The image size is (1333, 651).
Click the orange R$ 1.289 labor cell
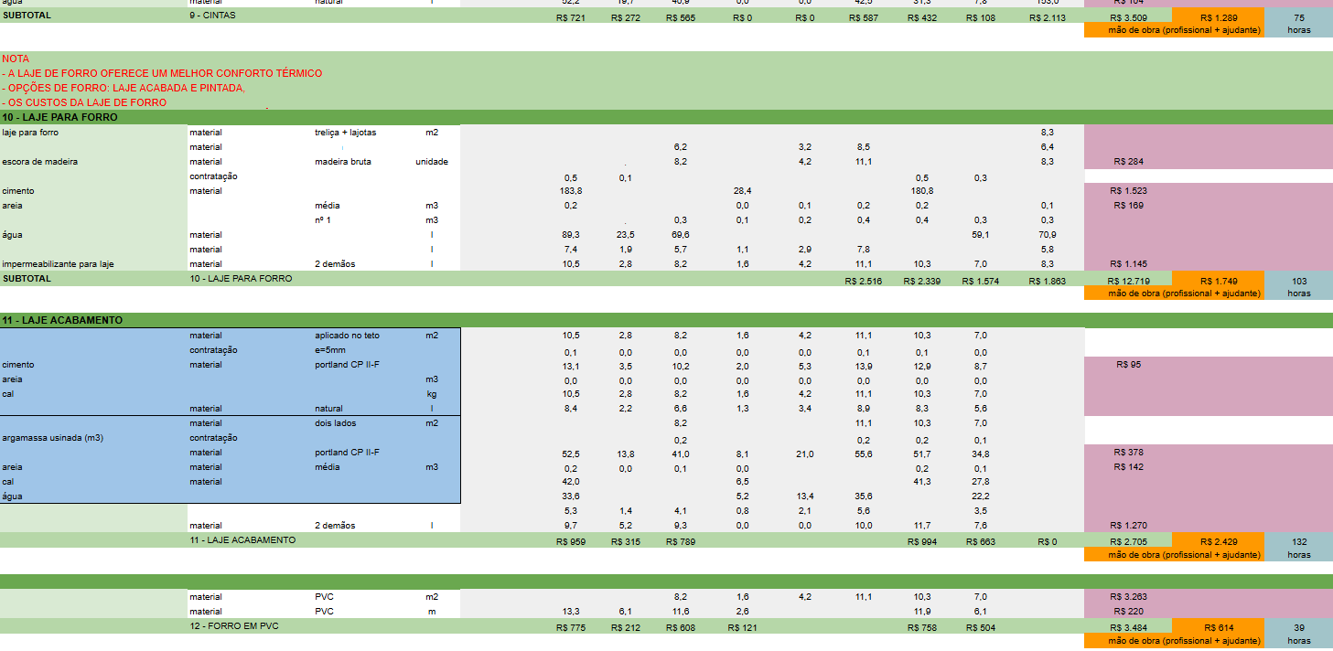point(1218,18)
